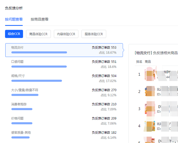Select the 商品体验CCR filter button

pos(38,34)
